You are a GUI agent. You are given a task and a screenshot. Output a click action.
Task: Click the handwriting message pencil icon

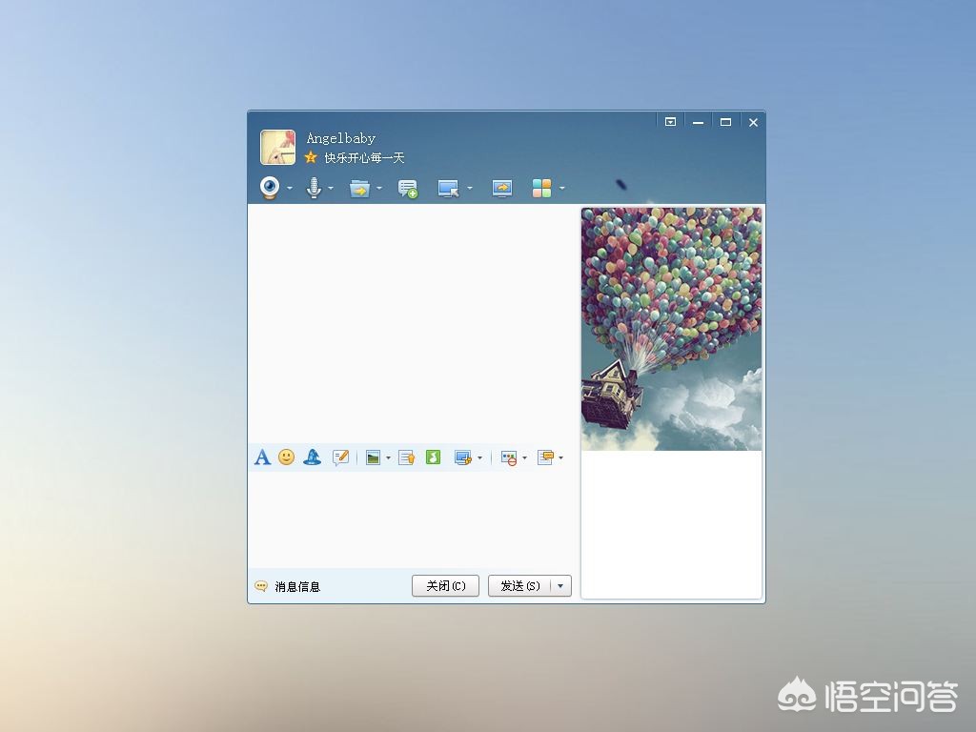[x=340, y=457]
